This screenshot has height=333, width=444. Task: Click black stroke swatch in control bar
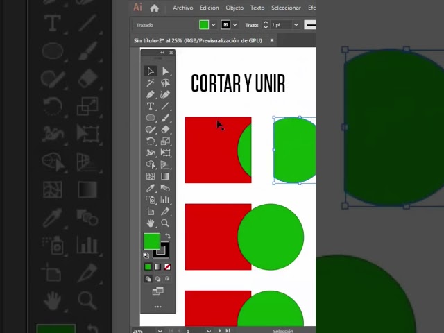click(225, 25)
